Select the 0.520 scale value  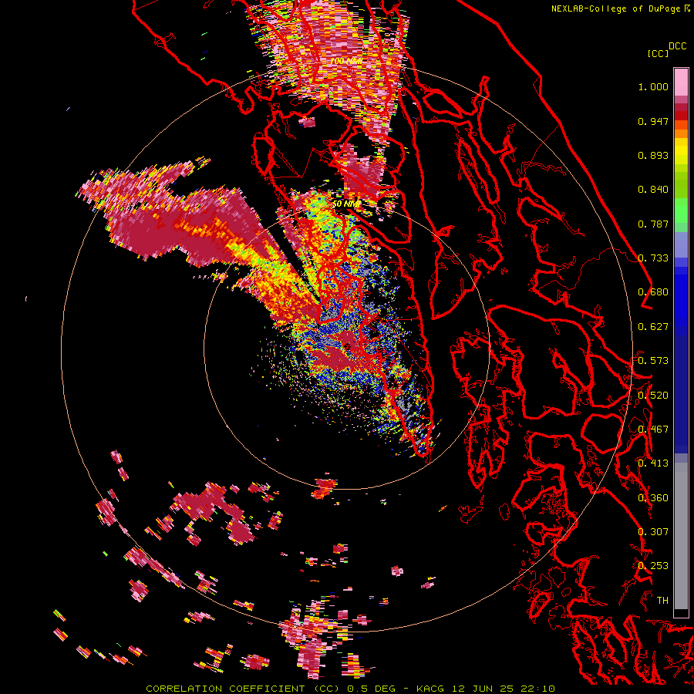(653, 396)
